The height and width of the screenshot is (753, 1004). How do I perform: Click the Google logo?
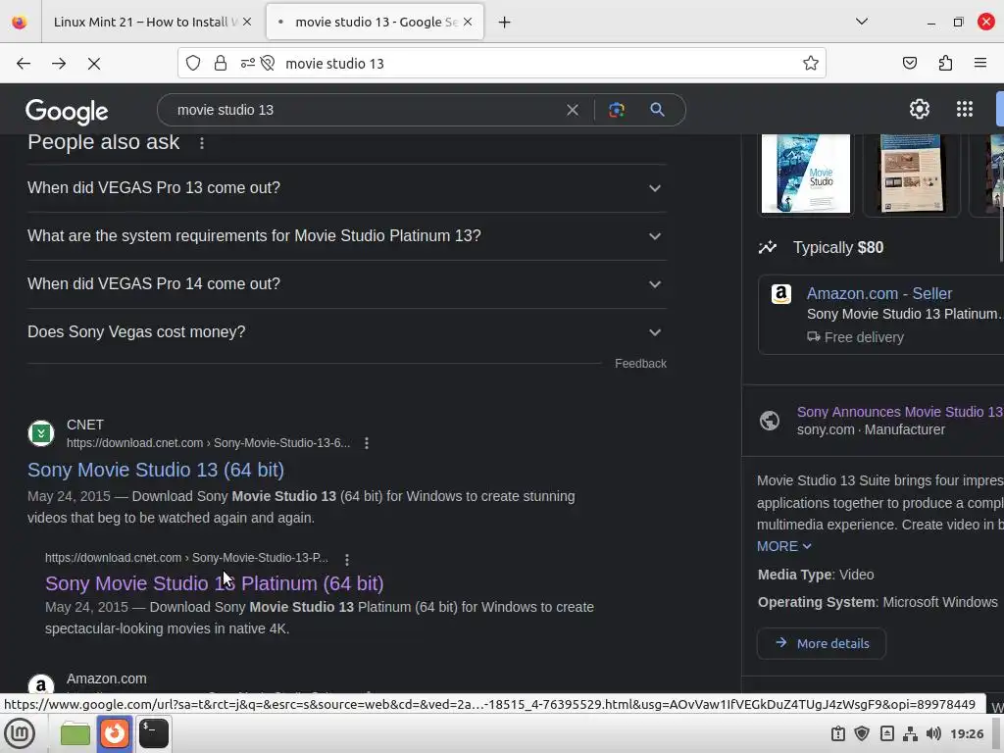point(67,112)
